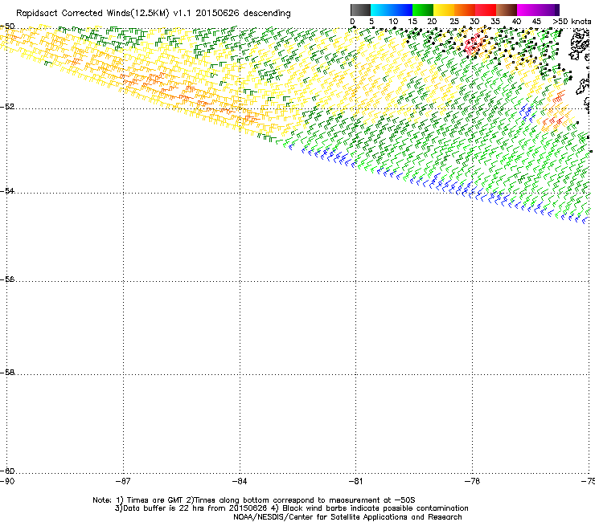The height and width of the screenshot is (522, 595).
Task: Click longitude label '-90' on bottom axis
Action: point(7,481)
